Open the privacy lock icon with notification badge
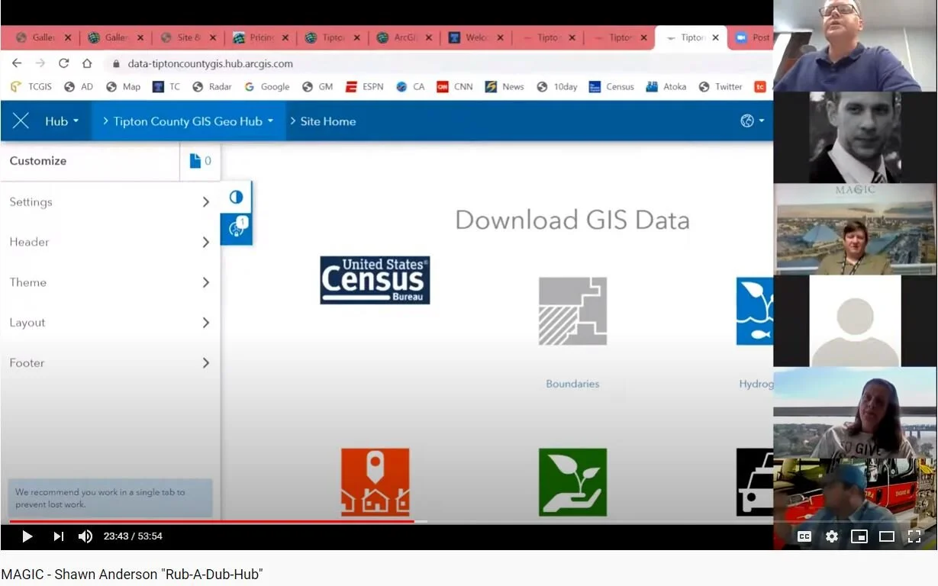Image resolution: width=938 pixels, height=586 pixels. 236,229
